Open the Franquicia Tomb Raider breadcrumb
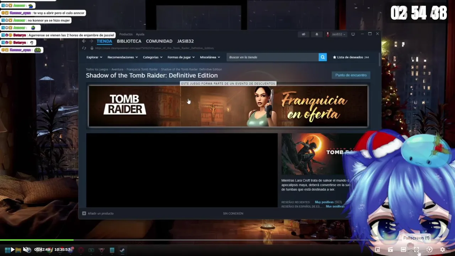The image size is (455, 256). (x=142, y=69)
